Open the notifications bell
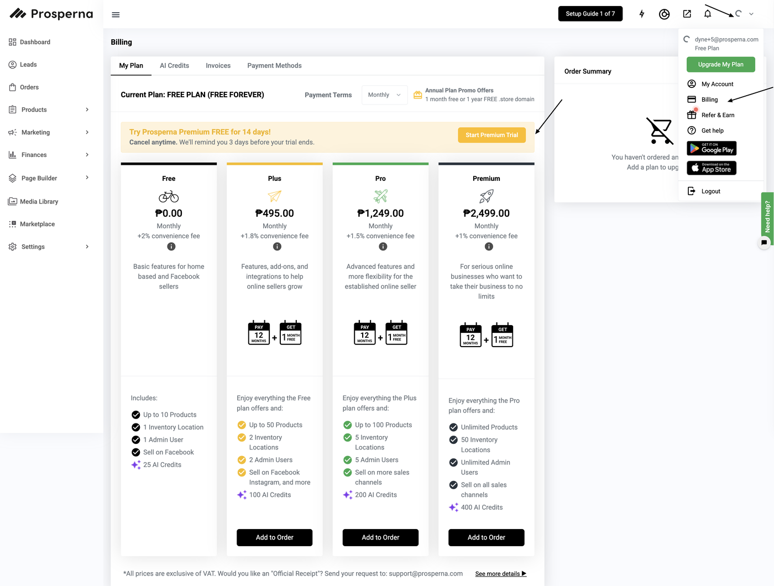The height and width of the screenshot is (586, 774). click(x=708, y=14)
